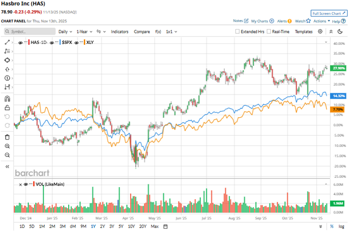Zoom in on the chart
Viewport: 348px width, 231px height.
coord(7,146)
